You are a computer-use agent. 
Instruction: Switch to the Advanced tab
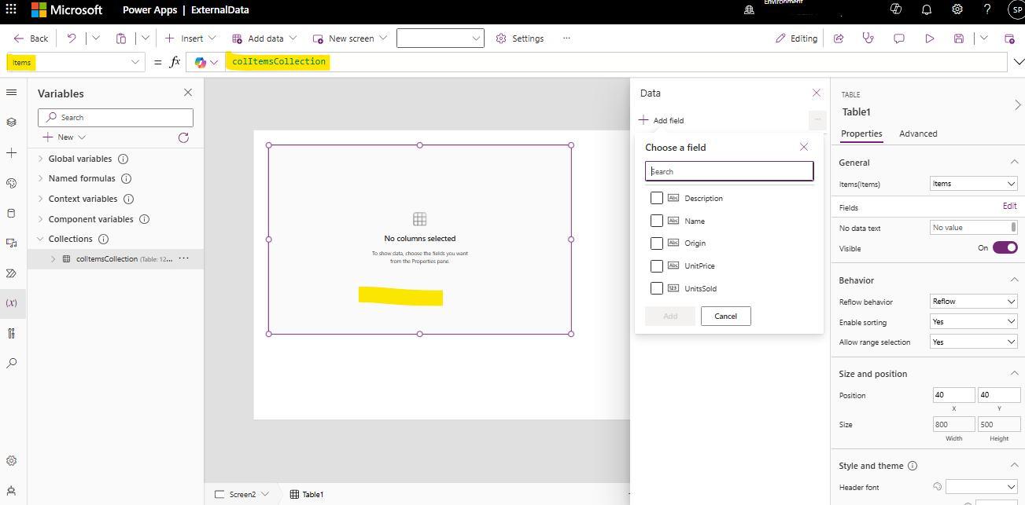pos(918,134)
